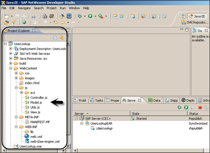Start server in debug mode from Servers view
The height and width of the screenshot is (153, 210).
[x=180, y=107]
